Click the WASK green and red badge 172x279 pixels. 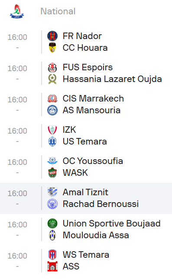52,173
